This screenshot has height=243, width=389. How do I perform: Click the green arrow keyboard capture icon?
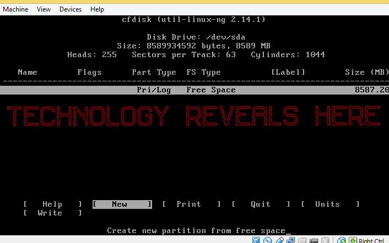pos(353,240)
